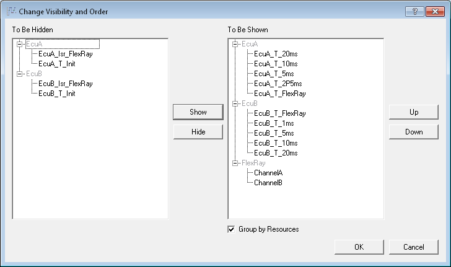Click the help question mark button
451x267 pixels.
coord(414,12)
